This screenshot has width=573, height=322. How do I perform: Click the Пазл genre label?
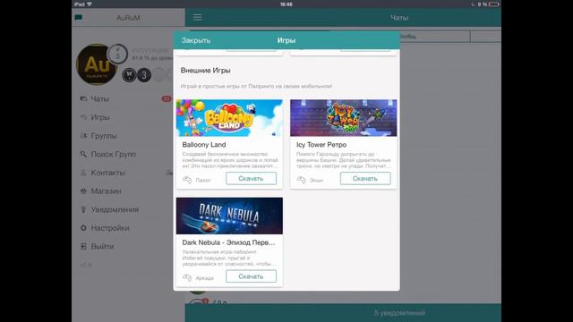coord(203,180)
